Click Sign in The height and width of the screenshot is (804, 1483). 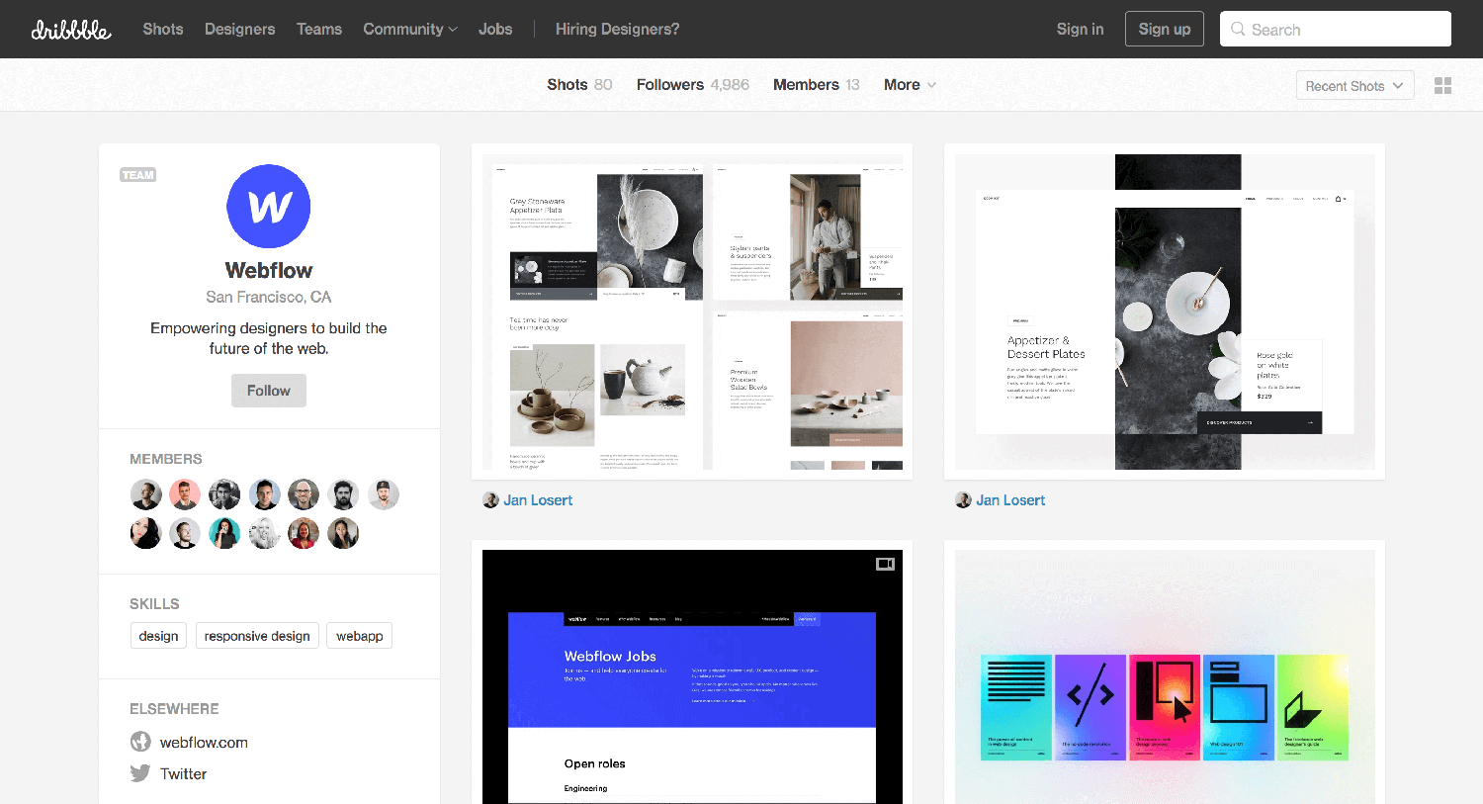[x=1080, y=30]
